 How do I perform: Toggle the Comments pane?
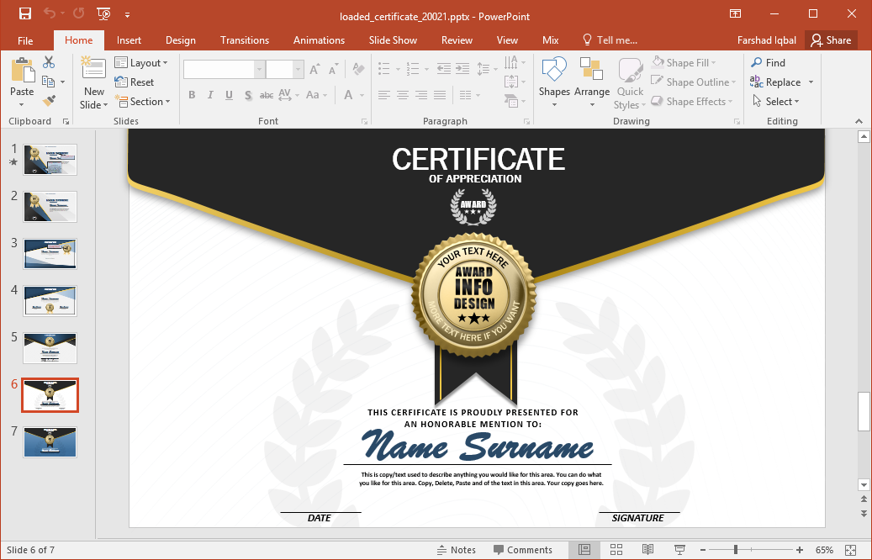521,550
